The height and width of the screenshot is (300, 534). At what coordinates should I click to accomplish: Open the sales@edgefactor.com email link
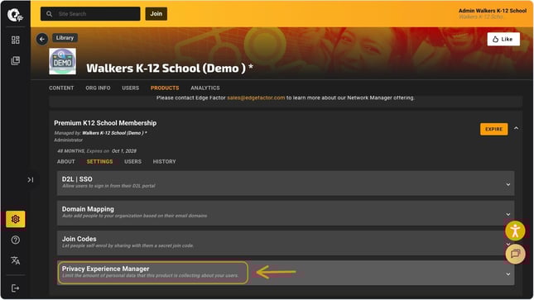[x=256, y=98]
